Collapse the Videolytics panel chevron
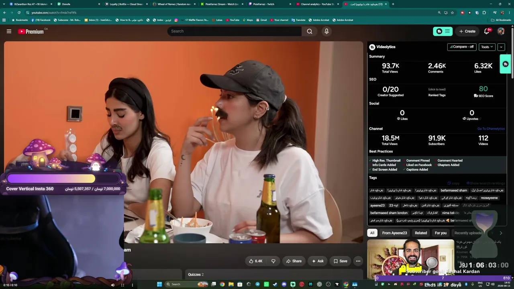 (x=501, y=47)
